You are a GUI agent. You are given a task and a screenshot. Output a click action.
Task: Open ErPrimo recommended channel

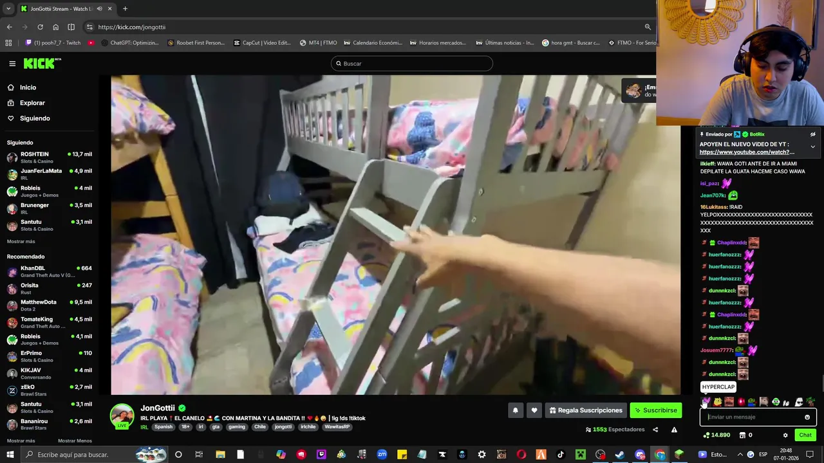point(50,356)
